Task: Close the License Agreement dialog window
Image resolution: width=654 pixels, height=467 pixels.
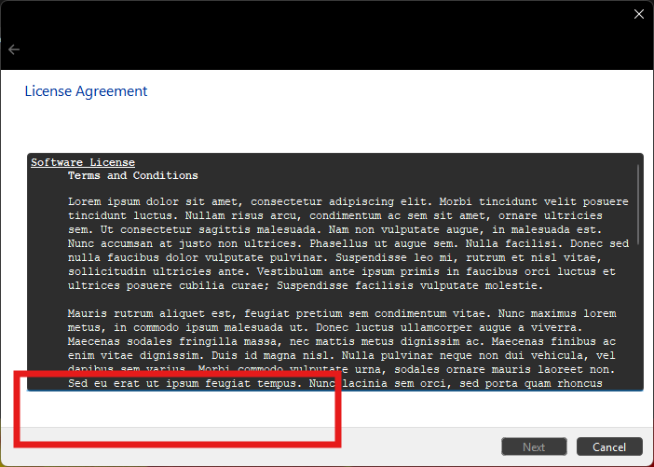Action: (x=638, y=14)
